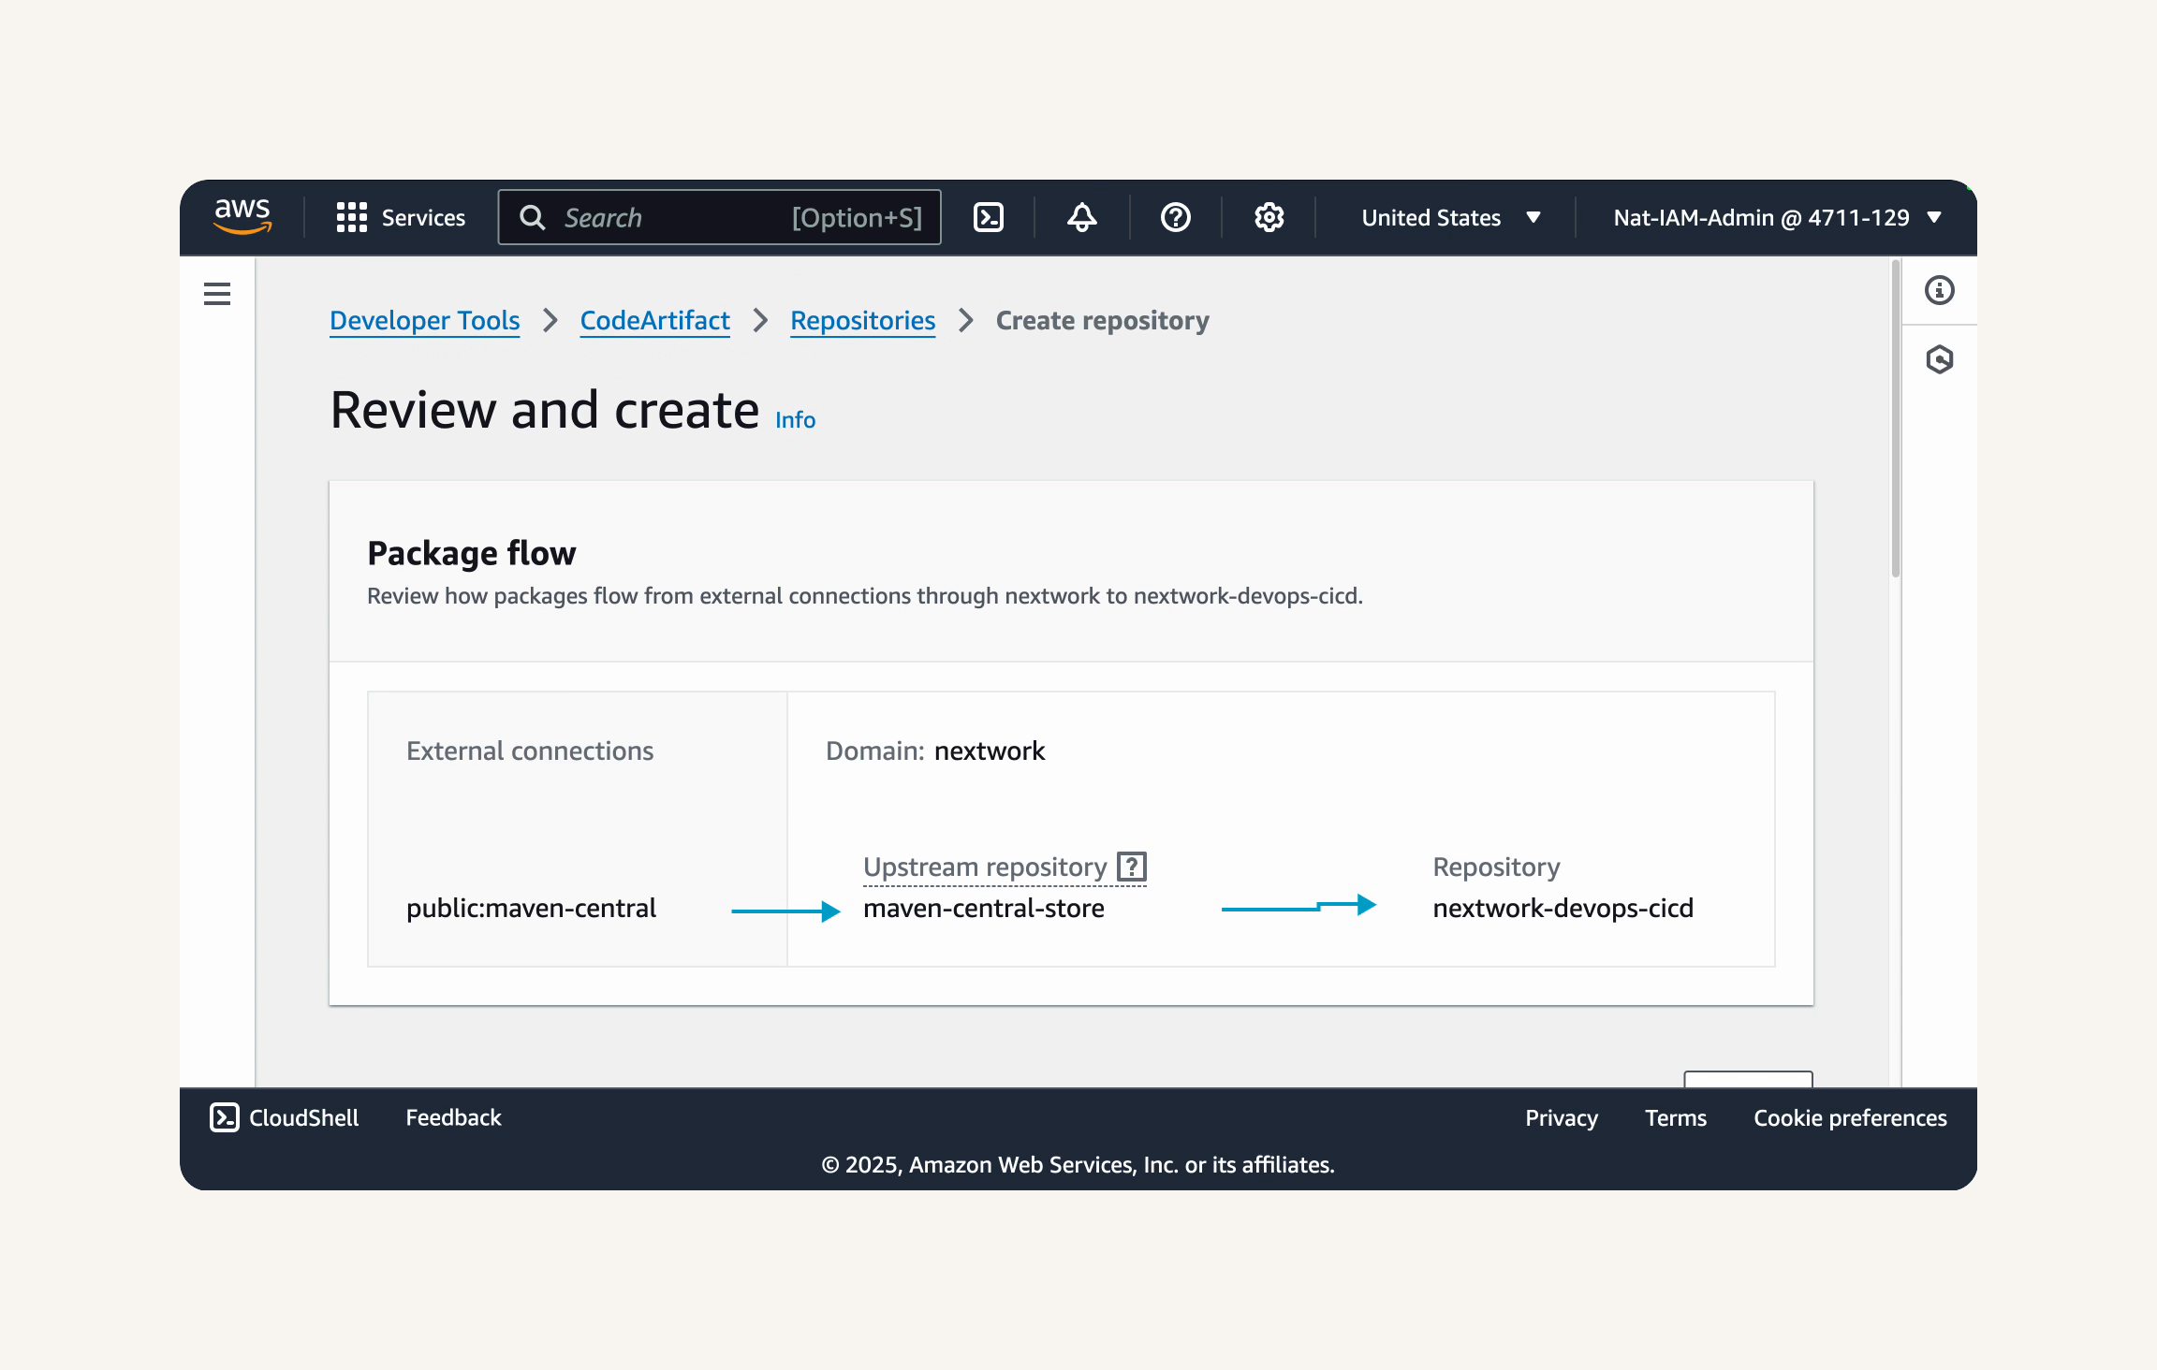Click the Create repository breadcrumb text
The image size is (2157, 1370).
coord(1103,320)
